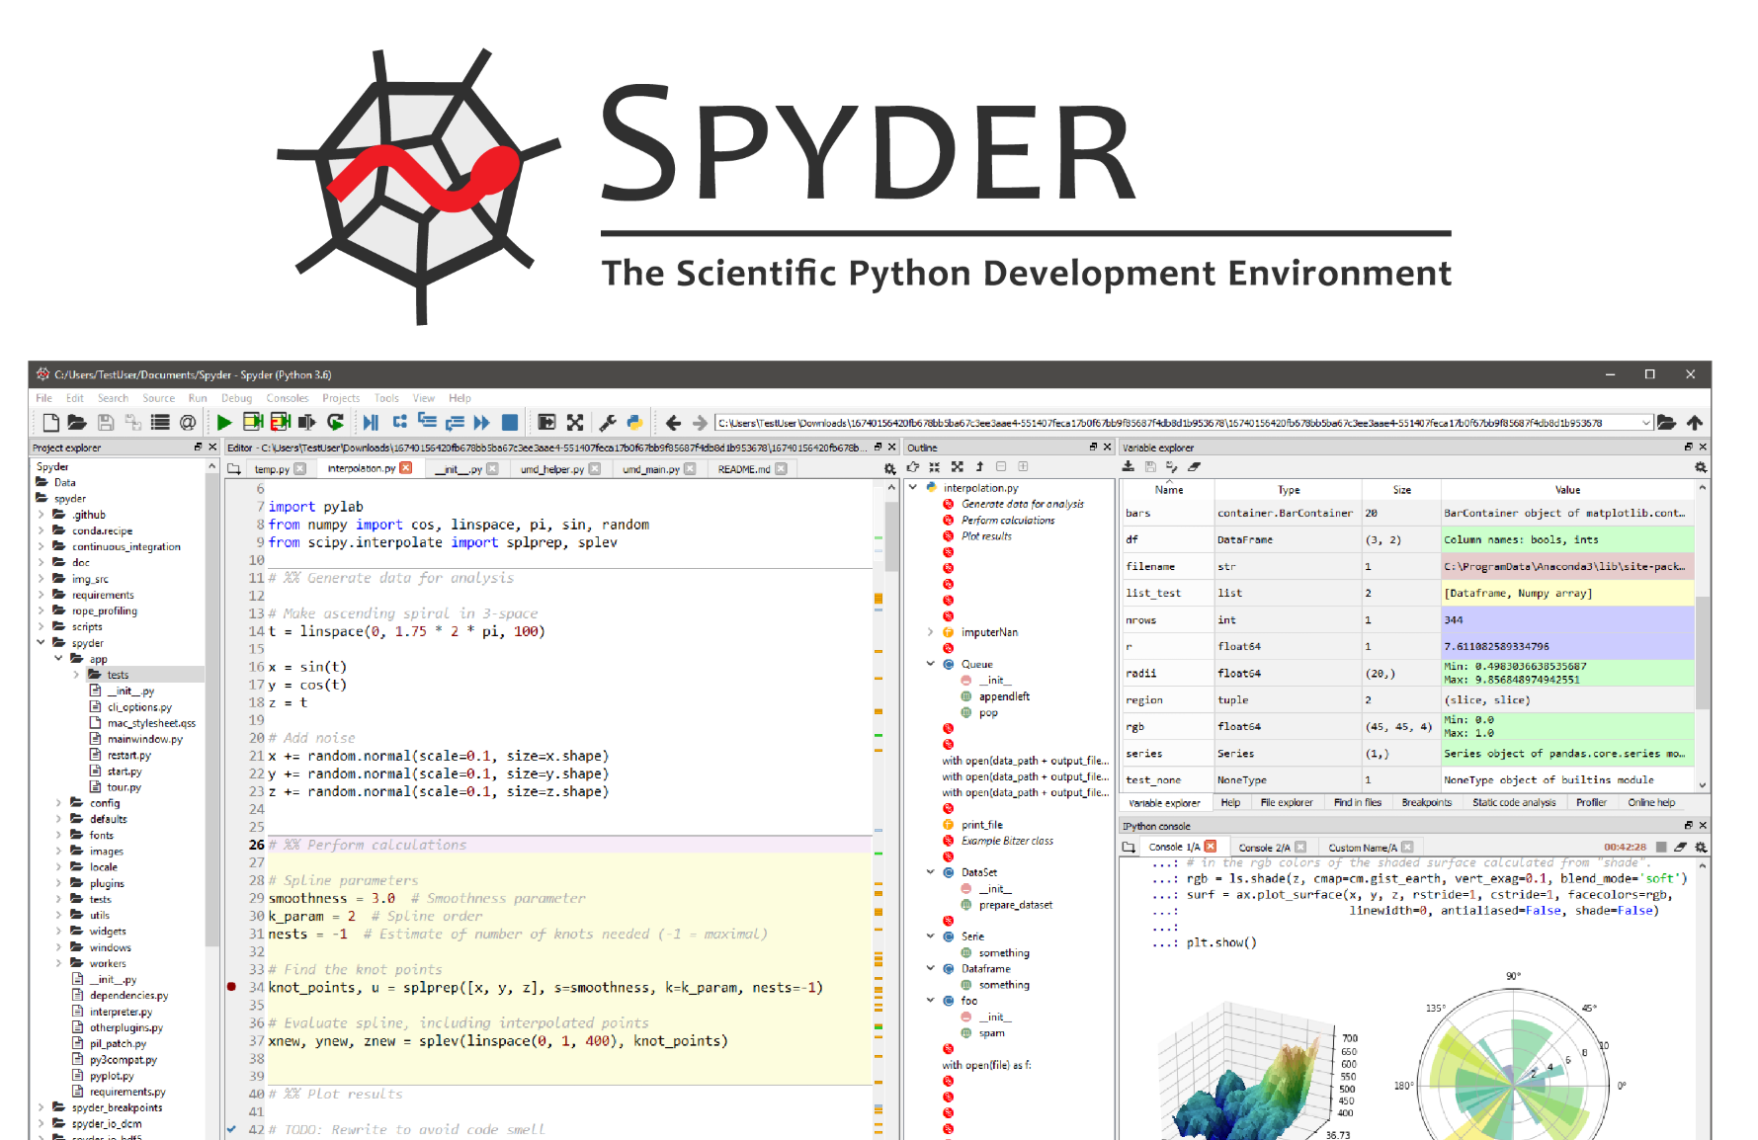
Task: Collapse interpolation.py root in Outline
Action: [912, 487]
